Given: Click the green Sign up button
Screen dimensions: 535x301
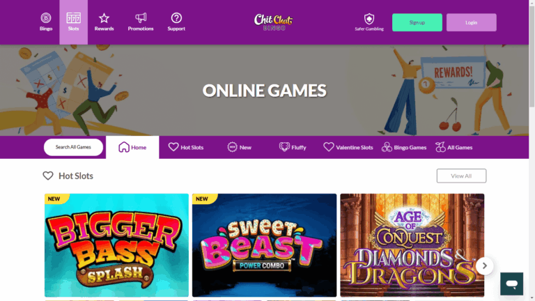Looking at the screenshot, I should click(x=417, y=22).
